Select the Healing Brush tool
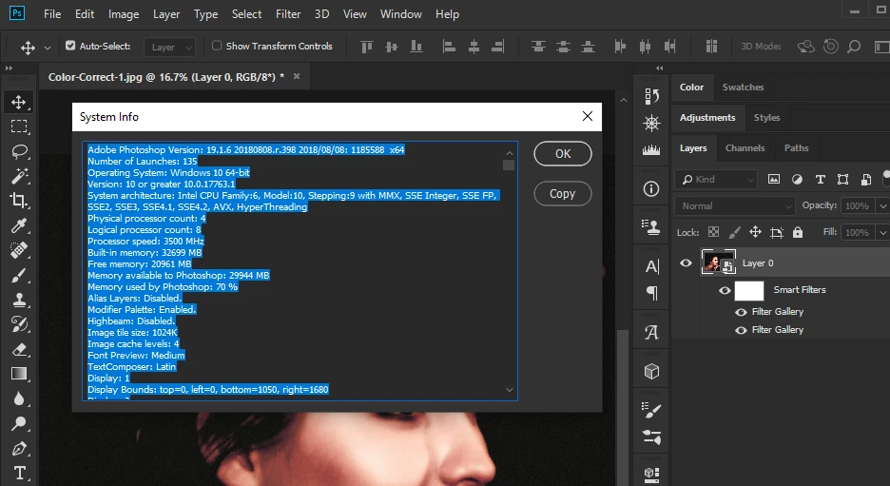Viewport: 890px width, 486px height. point(19,250)
